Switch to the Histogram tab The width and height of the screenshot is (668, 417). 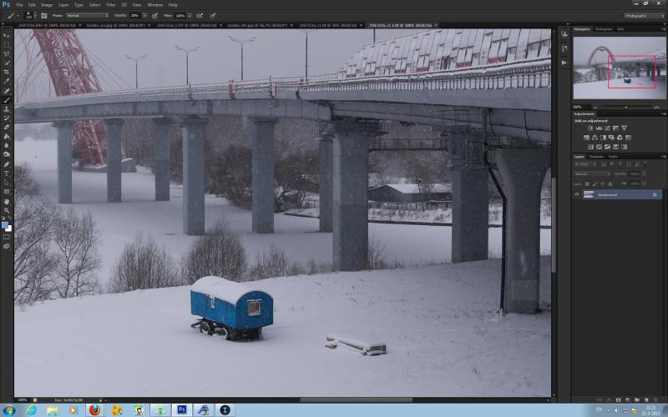click(x=603, y=29)
